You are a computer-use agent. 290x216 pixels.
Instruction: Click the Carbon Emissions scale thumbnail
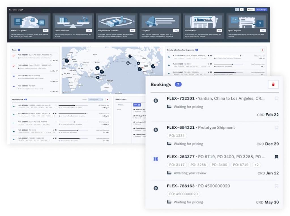coord(73,22)
